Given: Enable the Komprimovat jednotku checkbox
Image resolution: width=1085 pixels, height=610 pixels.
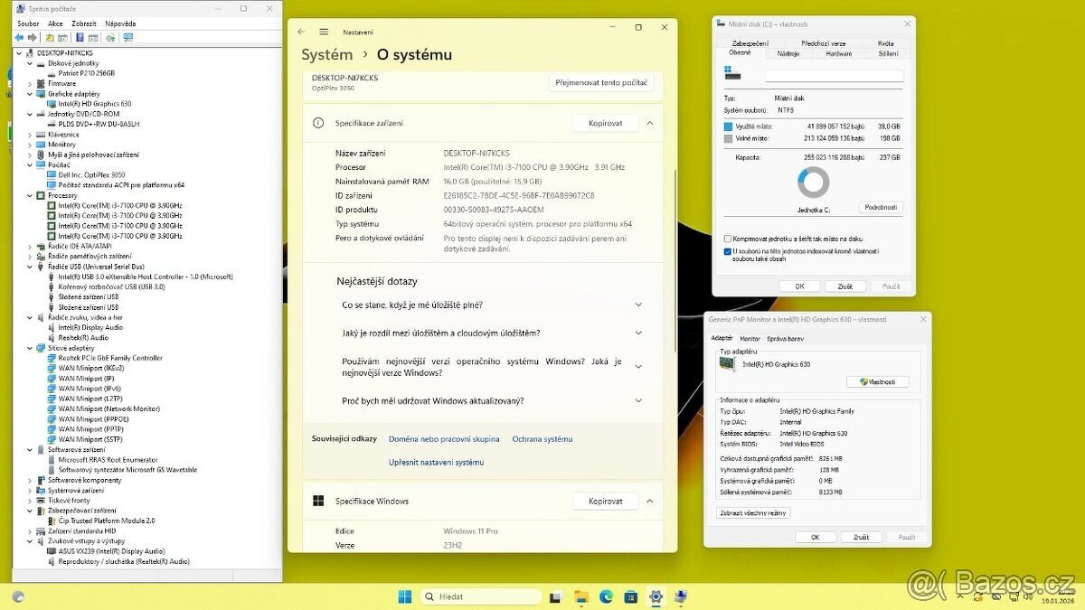Looking at the screenshot, I should 729,239.
